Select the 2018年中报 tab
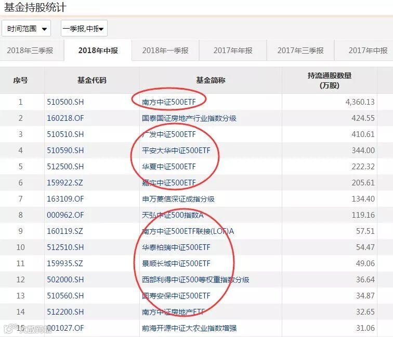This screenshot has width=393, height=337. [98, 51]
